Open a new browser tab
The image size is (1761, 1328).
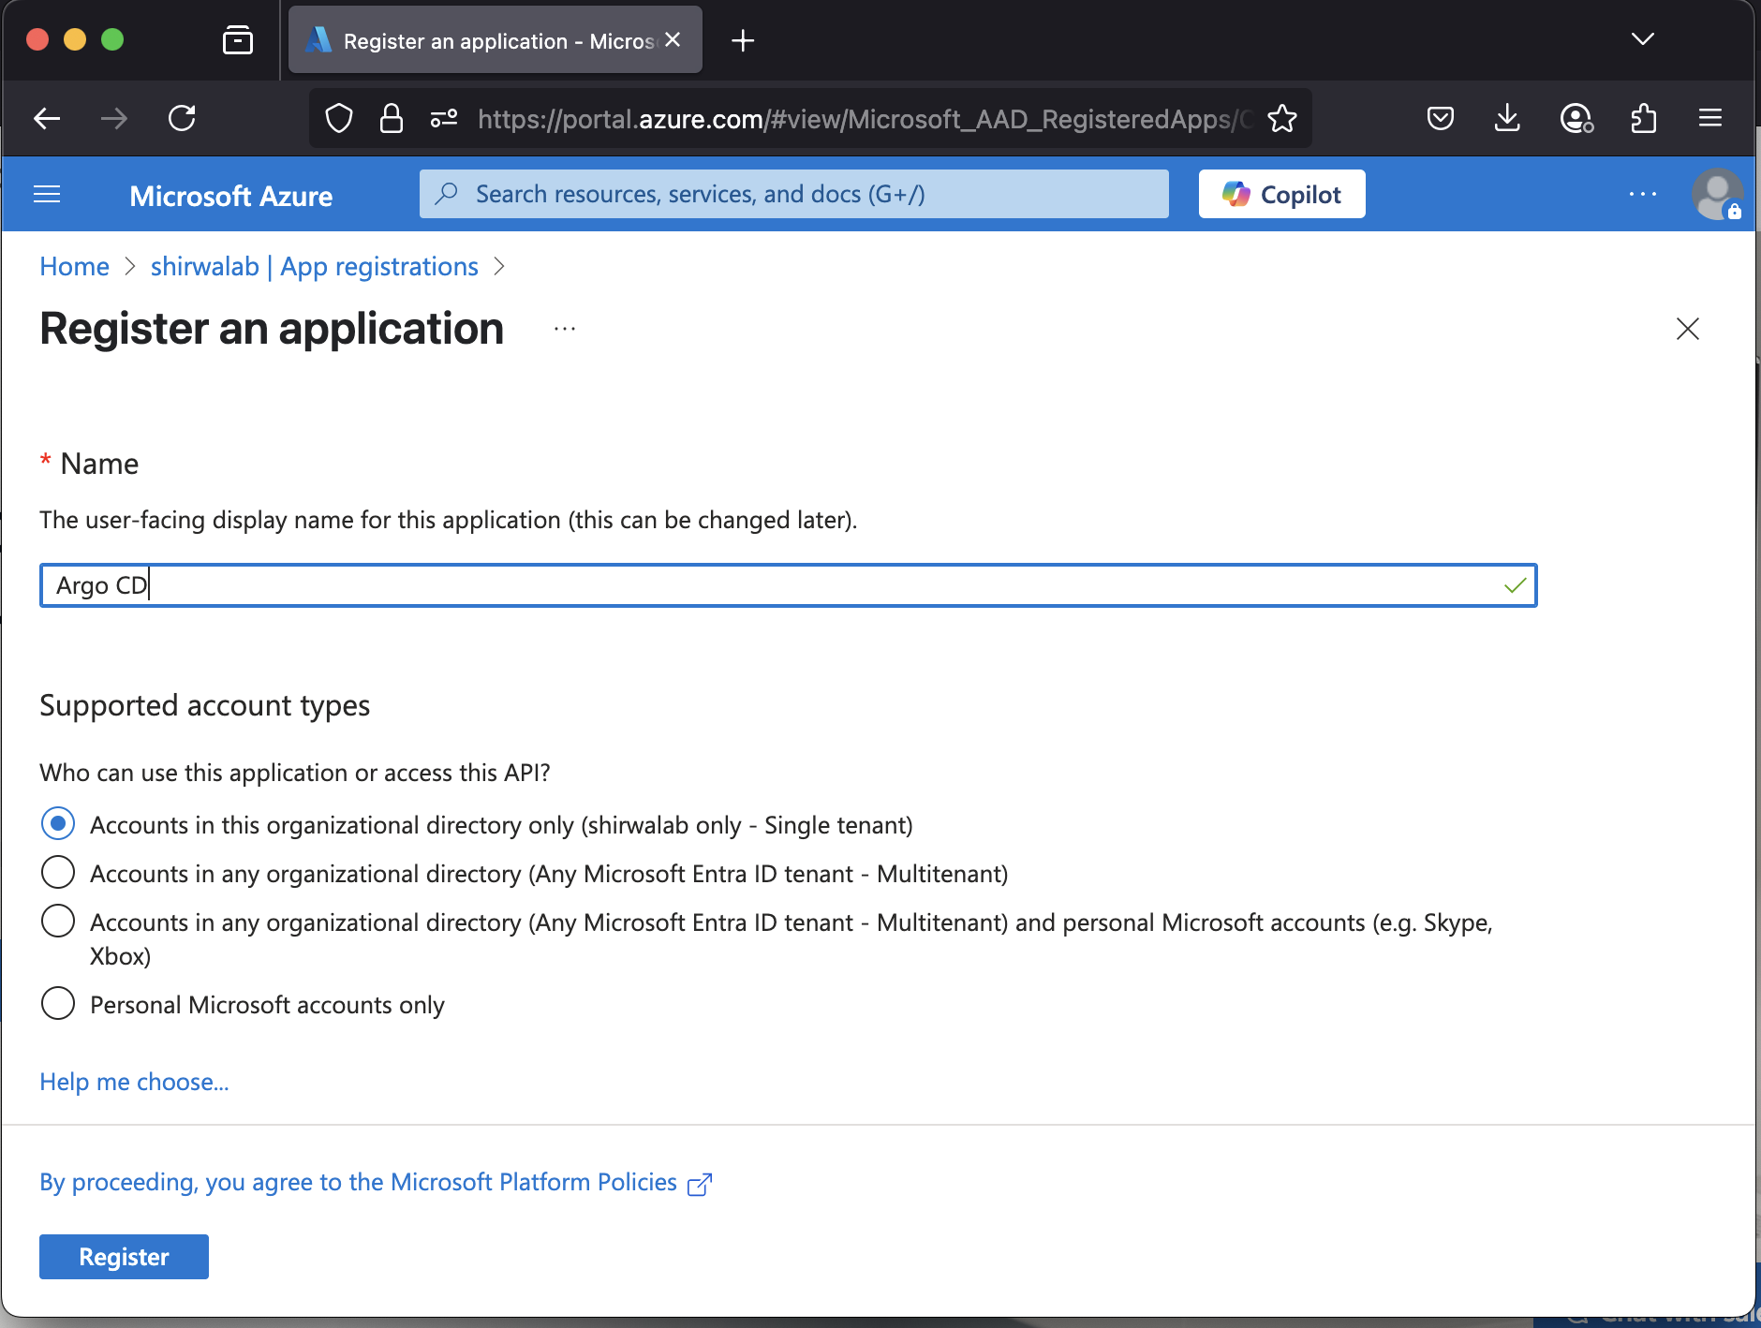(x=743, y=40)
